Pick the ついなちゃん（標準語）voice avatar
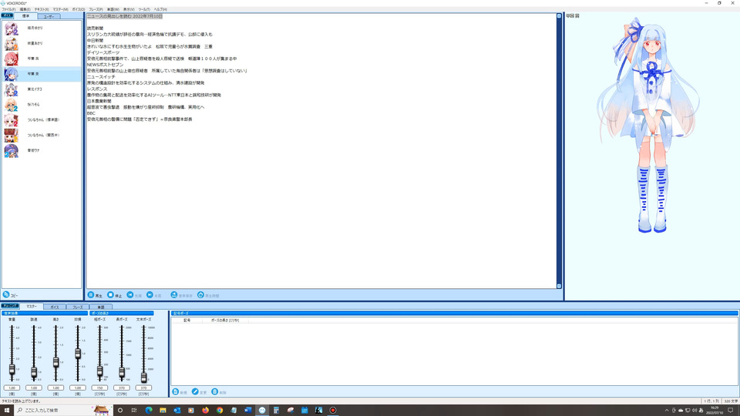740x416 pixels. point(11,120)
